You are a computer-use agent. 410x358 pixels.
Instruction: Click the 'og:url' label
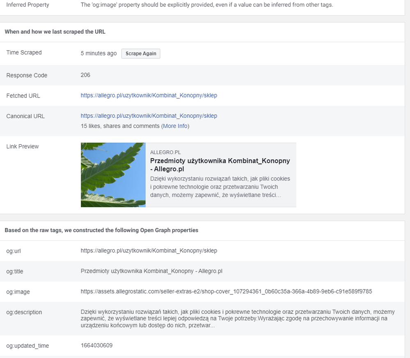click(14, 251)
